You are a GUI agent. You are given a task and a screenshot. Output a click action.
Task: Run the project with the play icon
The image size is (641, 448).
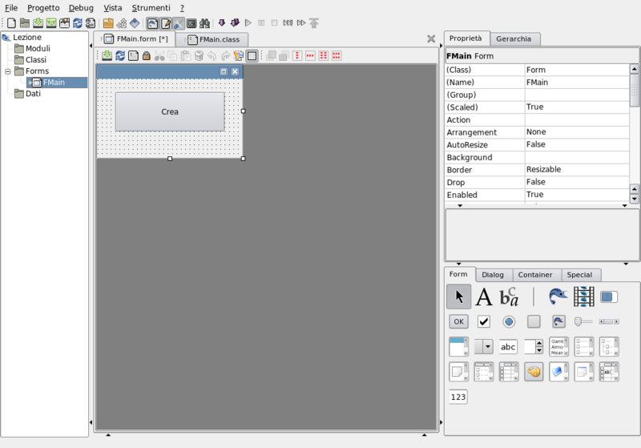(x=248, y=23)
